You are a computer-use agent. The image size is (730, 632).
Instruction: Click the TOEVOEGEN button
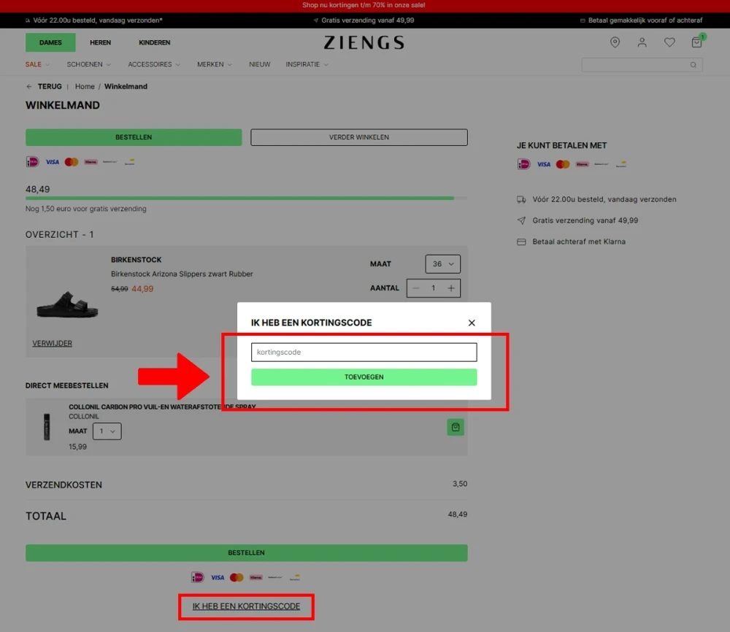tap(364, 377)
